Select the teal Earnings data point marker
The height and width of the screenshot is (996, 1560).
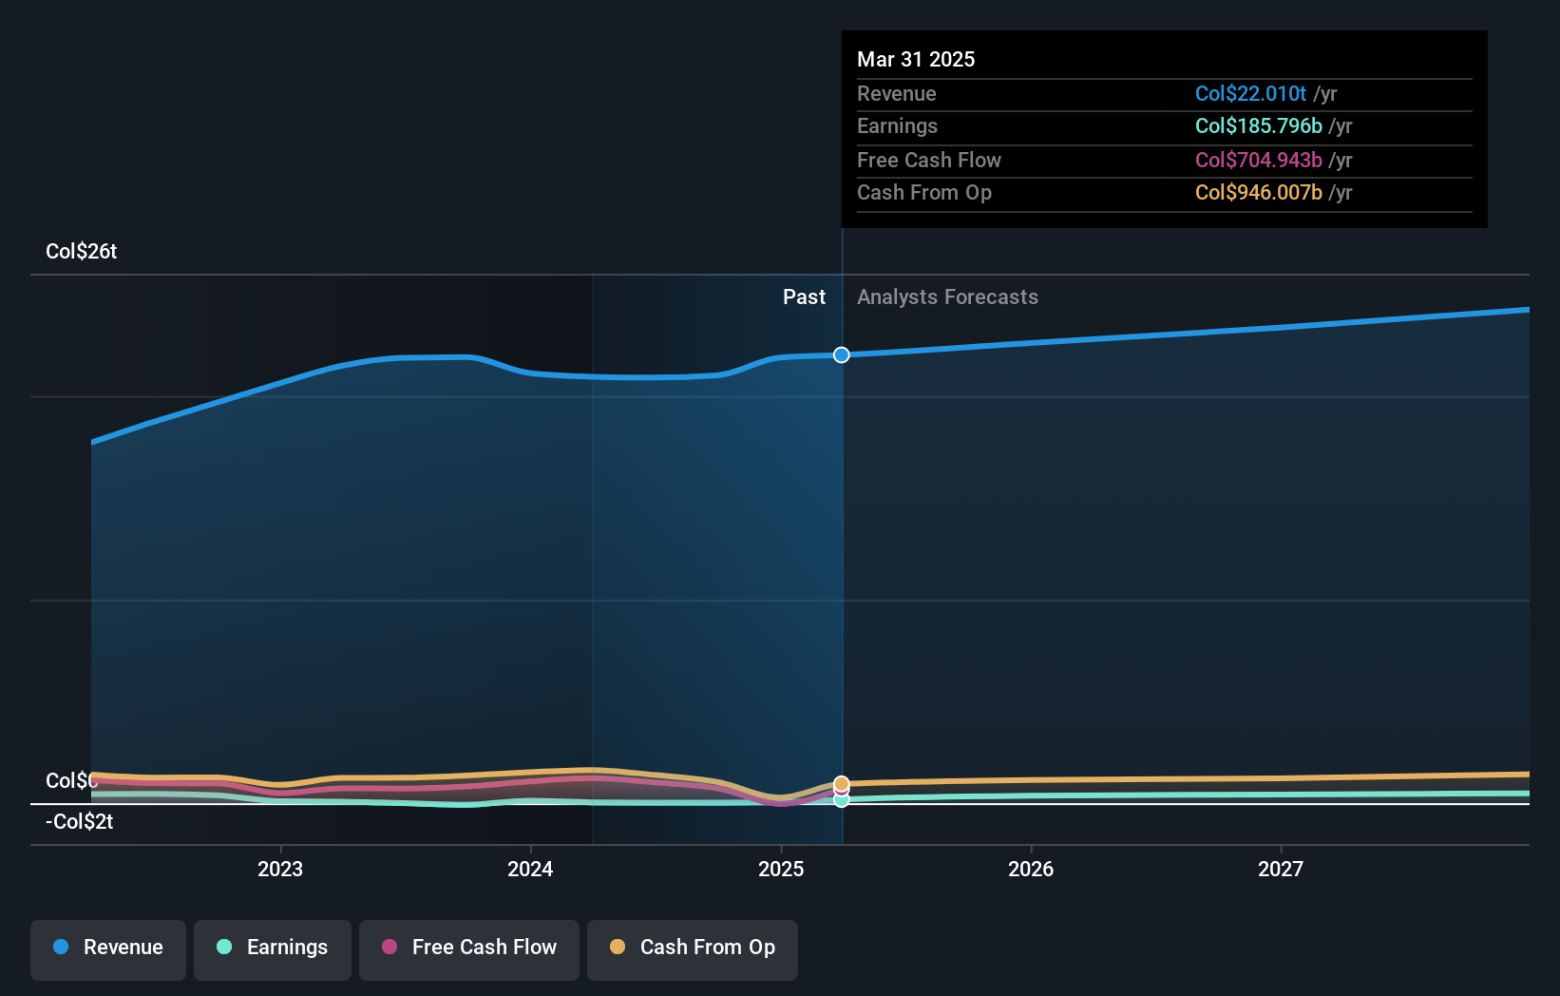[x=842, y=800]
